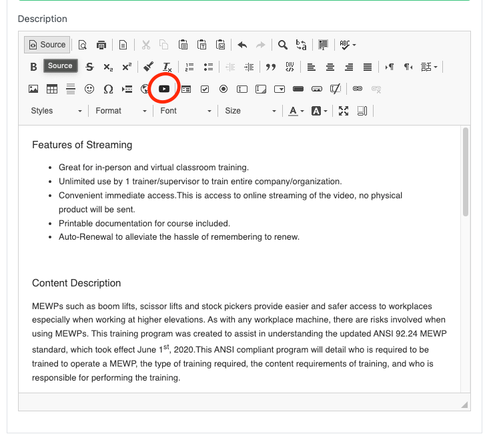Screen dimensions: 495x434
Task: Insert a form element
Action: (x=186, y=89)
